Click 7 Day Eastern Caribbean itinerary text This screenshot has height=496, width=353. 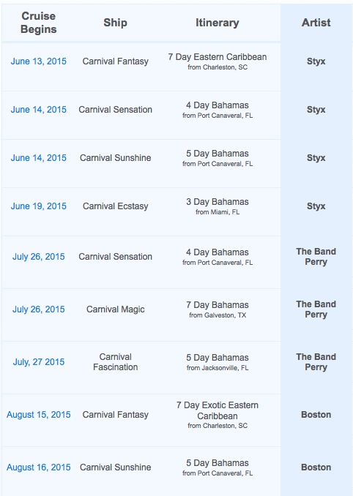218,57
